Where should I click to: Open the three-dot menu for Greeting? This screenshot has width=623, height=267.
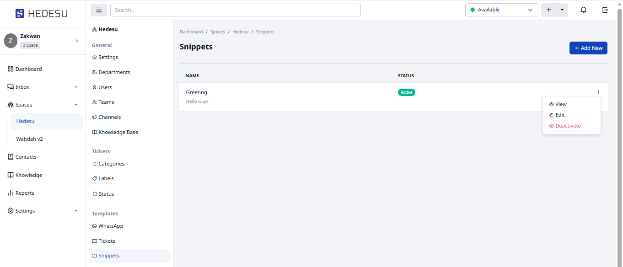598,92
